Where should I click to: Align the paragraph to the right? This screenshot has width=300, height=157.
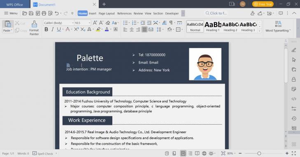[138, 30]
